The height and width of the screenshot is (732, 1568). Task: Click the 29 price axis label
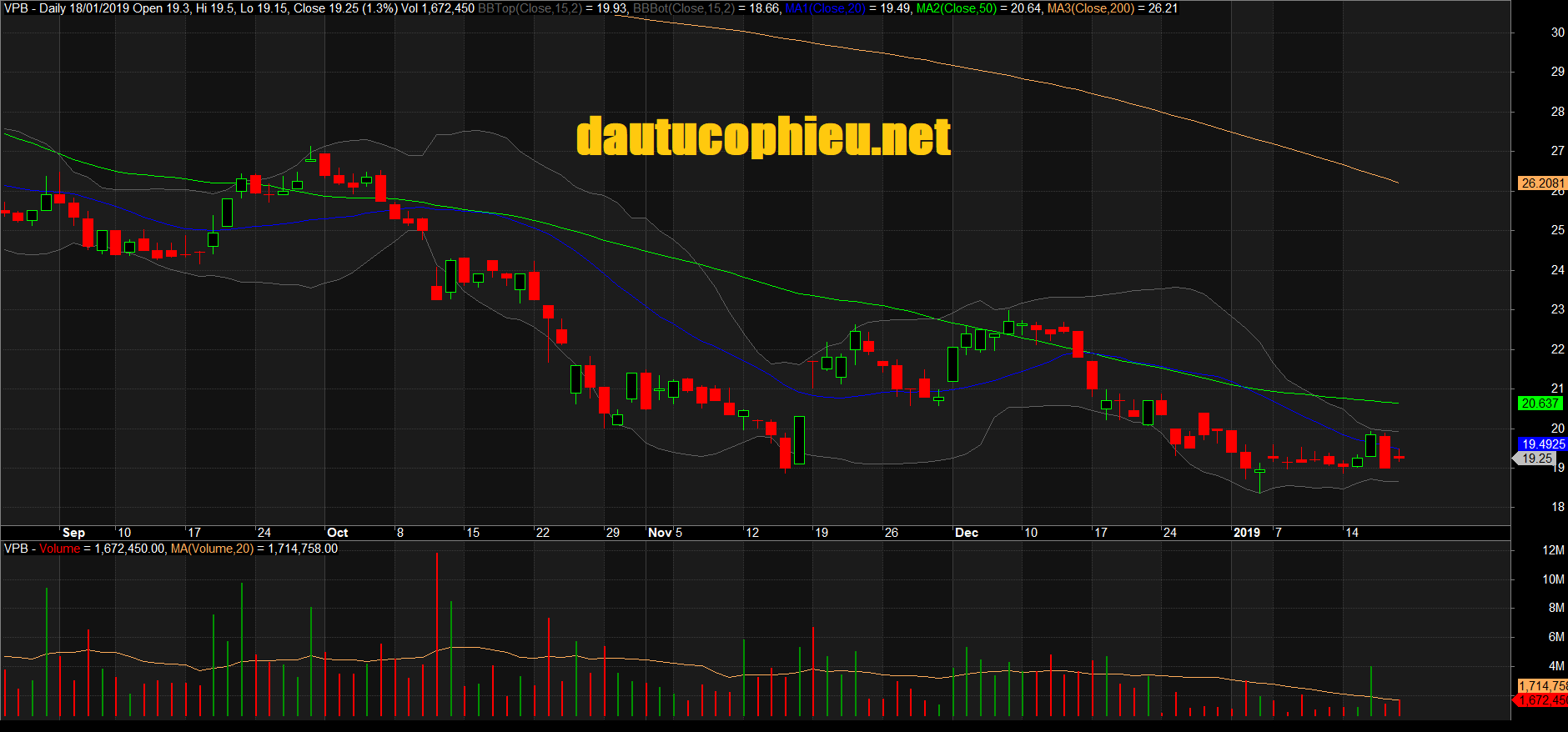click(1557, 72)
